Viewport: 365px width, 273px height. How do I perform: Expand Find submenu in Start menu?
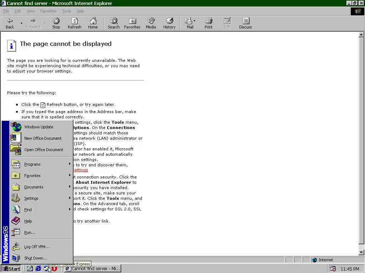[x=41, y=210]
